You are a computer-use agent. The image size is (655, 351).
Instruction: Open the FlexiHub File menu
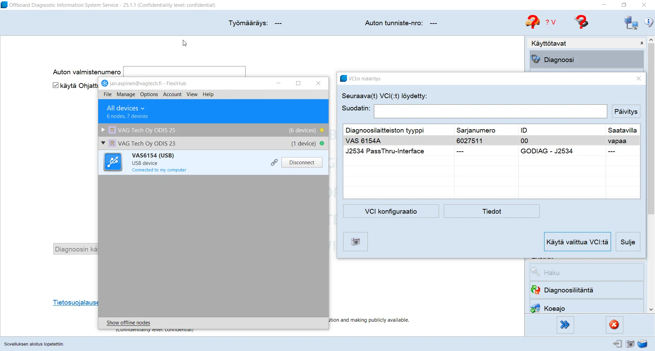107,94
